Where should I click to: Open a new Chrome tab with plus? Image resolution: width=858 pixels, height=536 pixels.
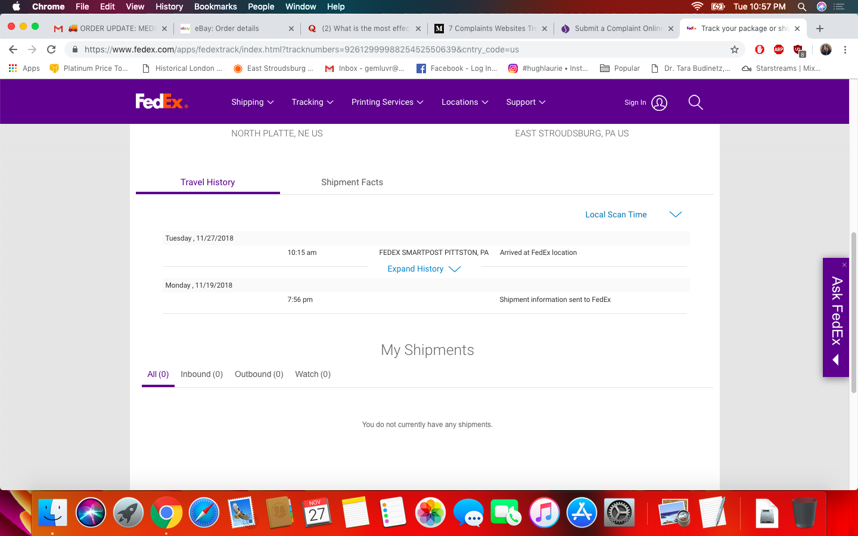[820, 29]
